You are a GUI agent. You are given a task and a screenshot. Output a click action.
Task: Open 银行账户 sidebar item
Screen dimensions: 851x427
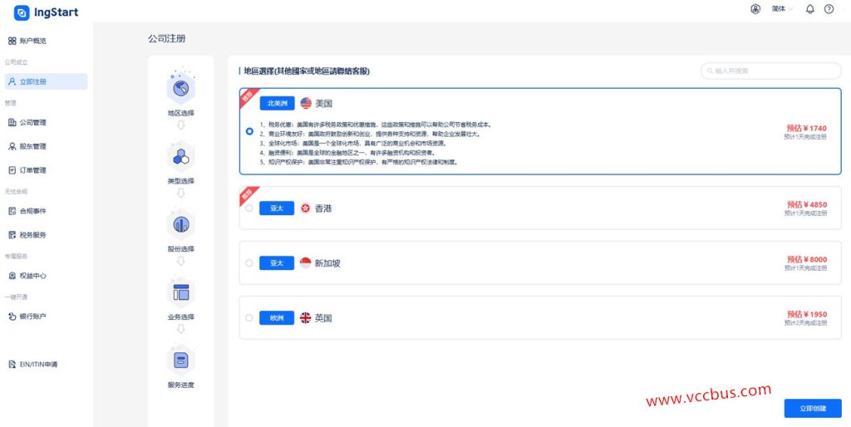(33, 317)
